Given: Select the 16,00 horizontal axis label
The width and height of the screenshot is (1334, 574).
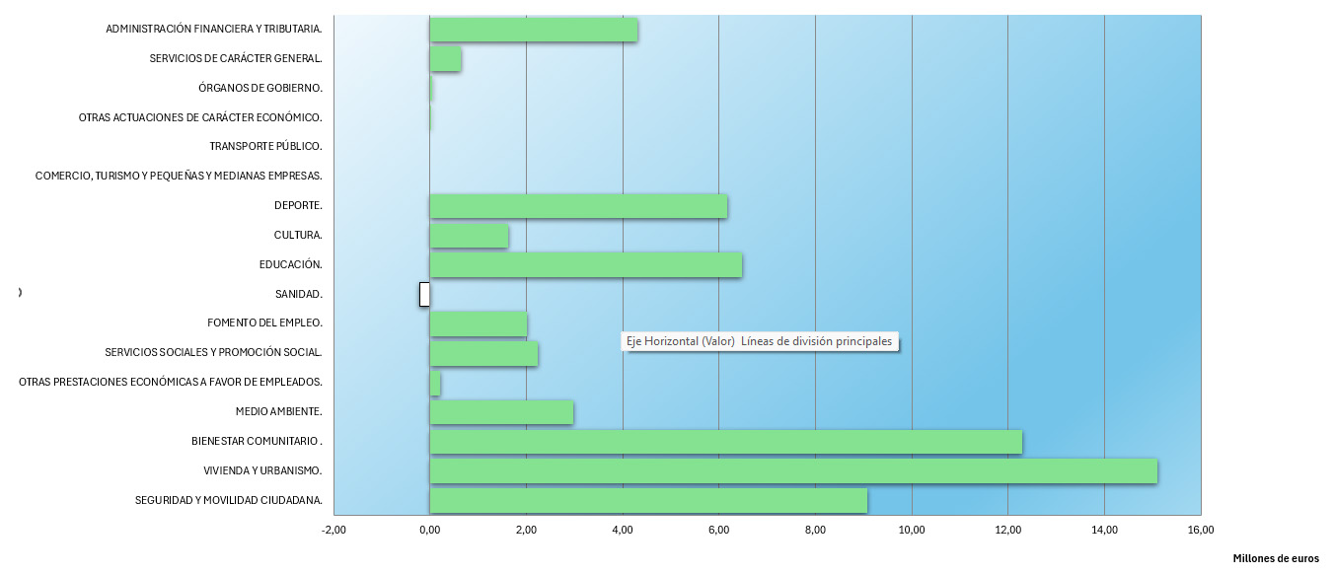Looking at the screenshot, I should [1200, 531].
